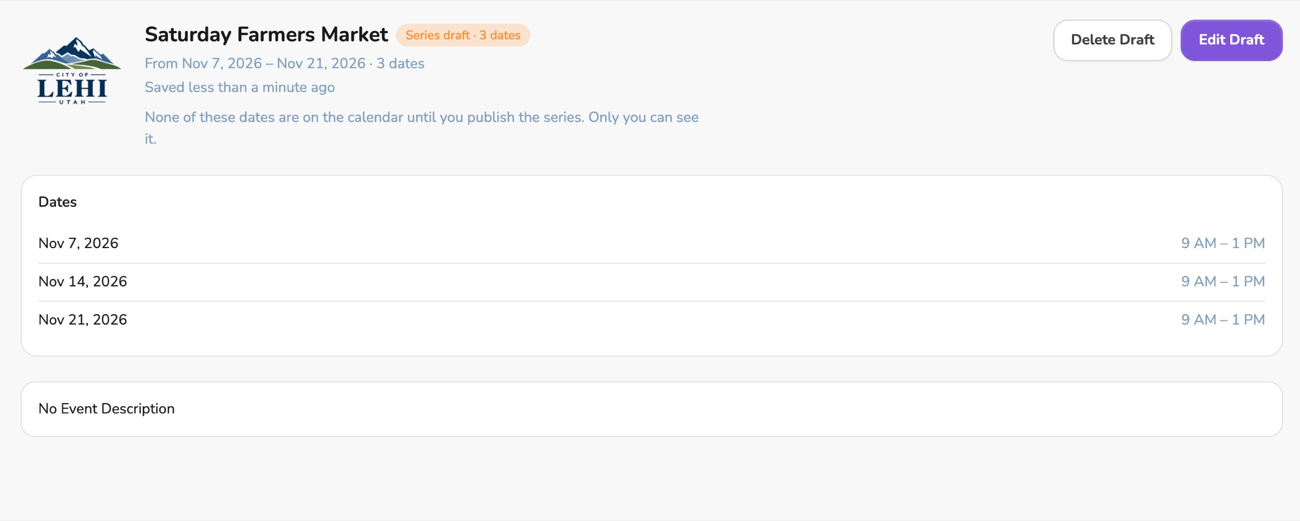Click the 9 AM – 1 PM time for Nov 7
The height and width of the screenshot is (521, 1300).
click(1223, 243)
